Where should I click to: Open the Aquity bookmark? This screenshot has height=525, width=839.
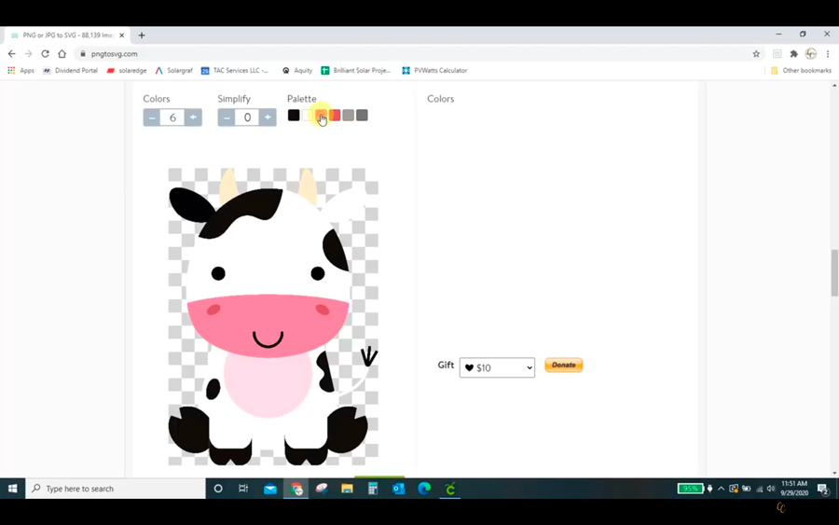[297, 70]
